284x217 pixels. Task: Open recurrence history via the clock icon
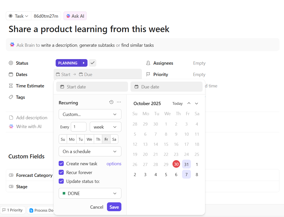point(111,102)
